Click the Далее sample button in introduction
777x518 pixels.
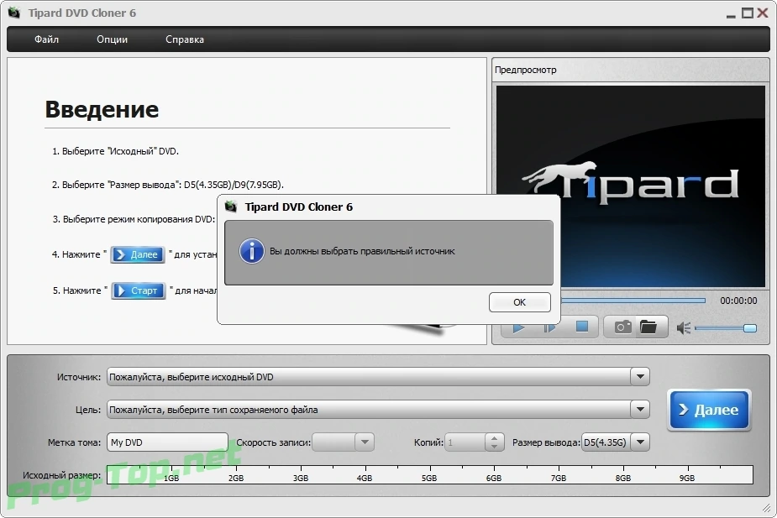tap(137, 254)
